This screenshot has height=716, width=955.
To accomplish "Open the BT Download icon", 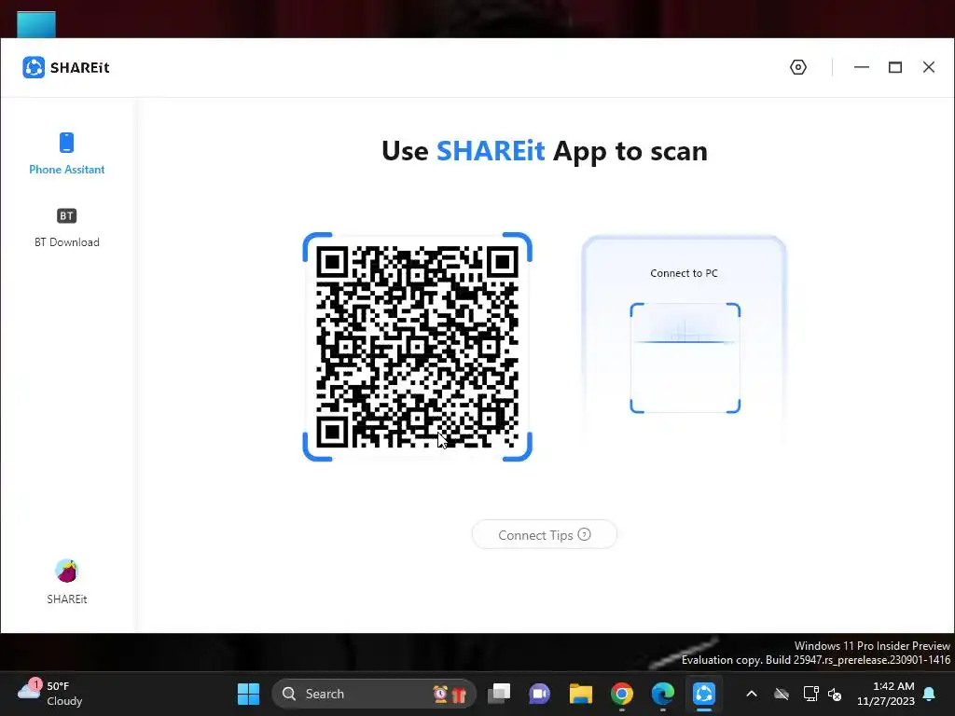I will coord(66,215).
